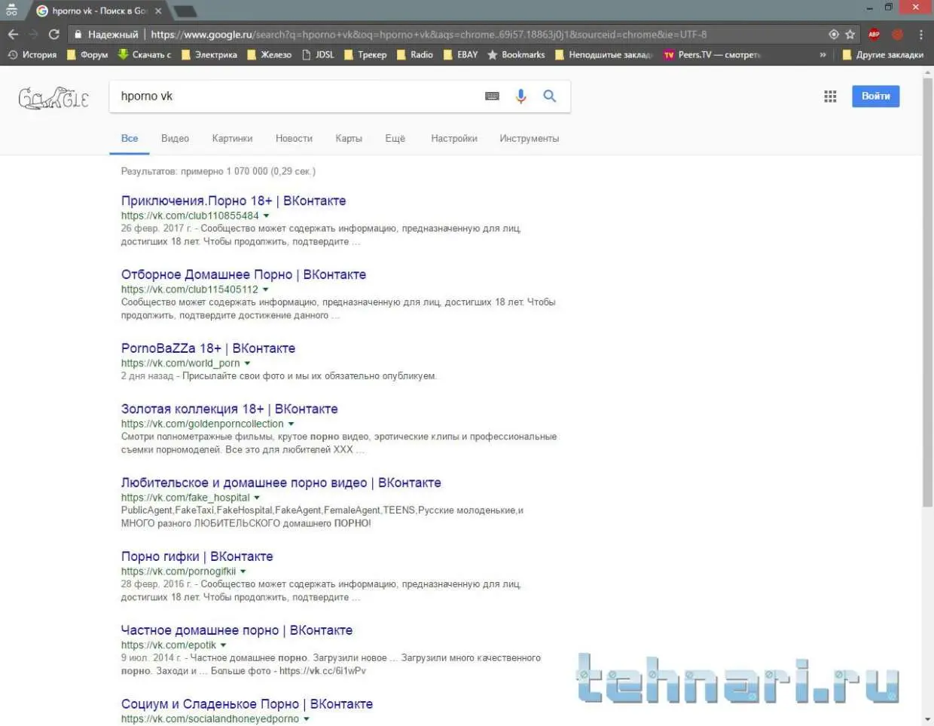Open the Bookmarks star bookmark
The width and height of the screenshot is (934, 726).
coord(516,54)
